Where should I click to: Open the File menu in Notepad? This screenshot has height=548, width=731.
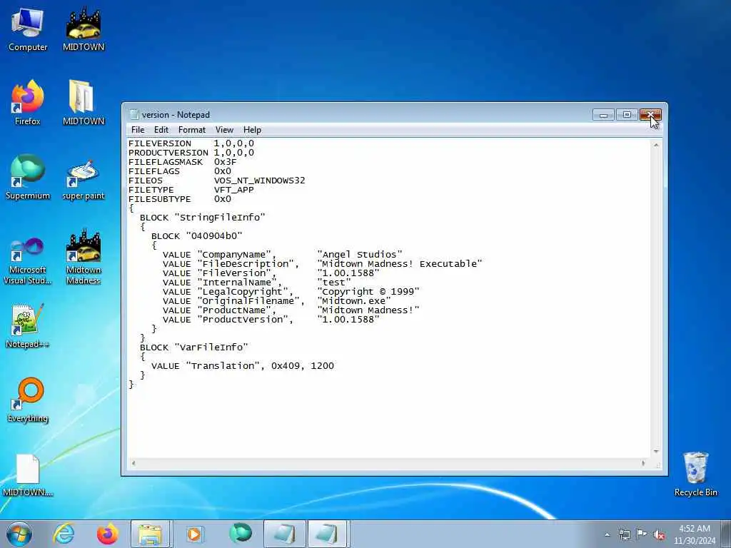[x=138, y=130]
